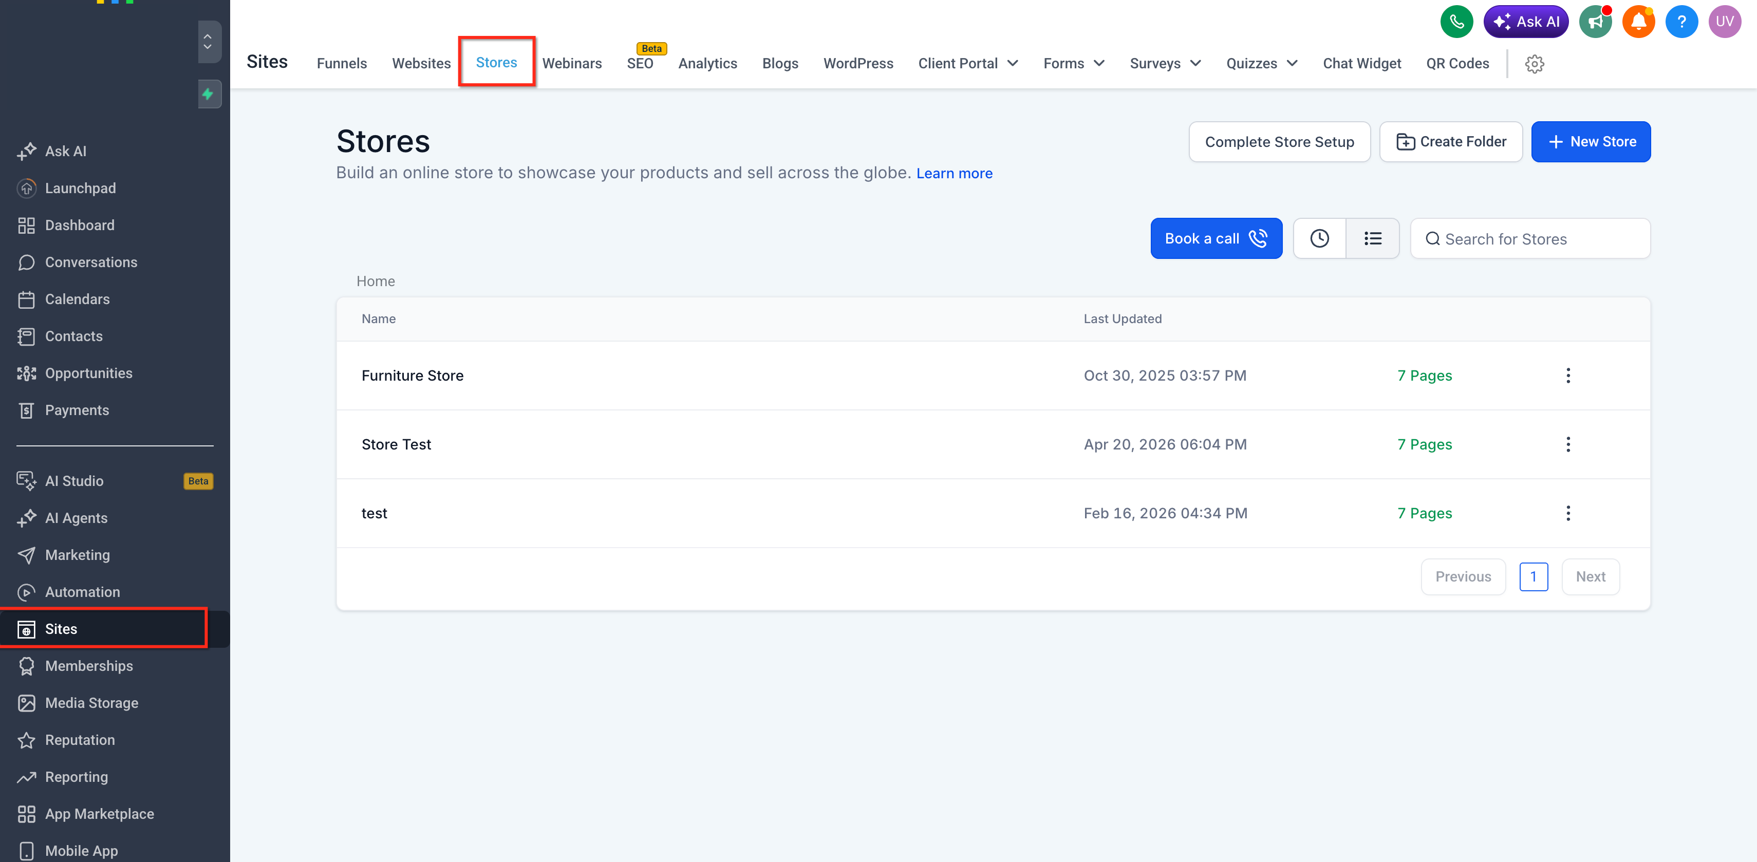
Task: Open three-dot menu for the test store
Action: coord(1568,513)
